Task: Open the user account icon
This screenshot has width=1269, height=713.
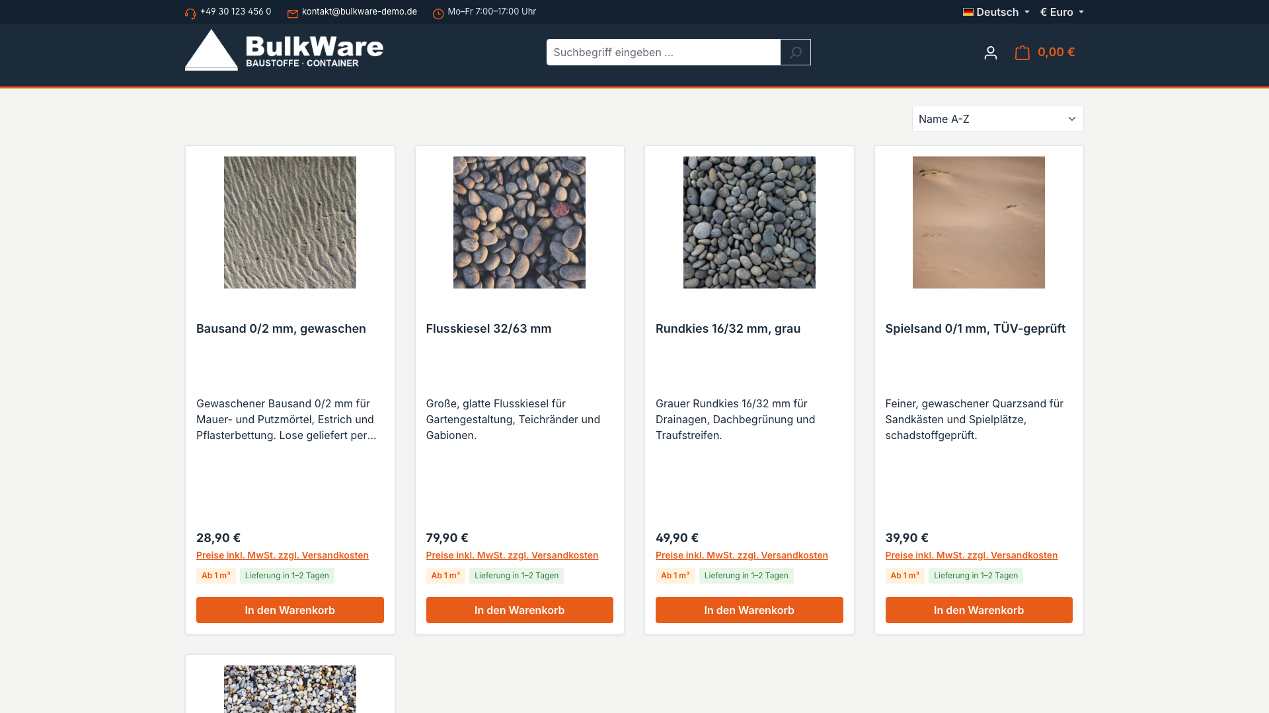Action: click(990, 53)
